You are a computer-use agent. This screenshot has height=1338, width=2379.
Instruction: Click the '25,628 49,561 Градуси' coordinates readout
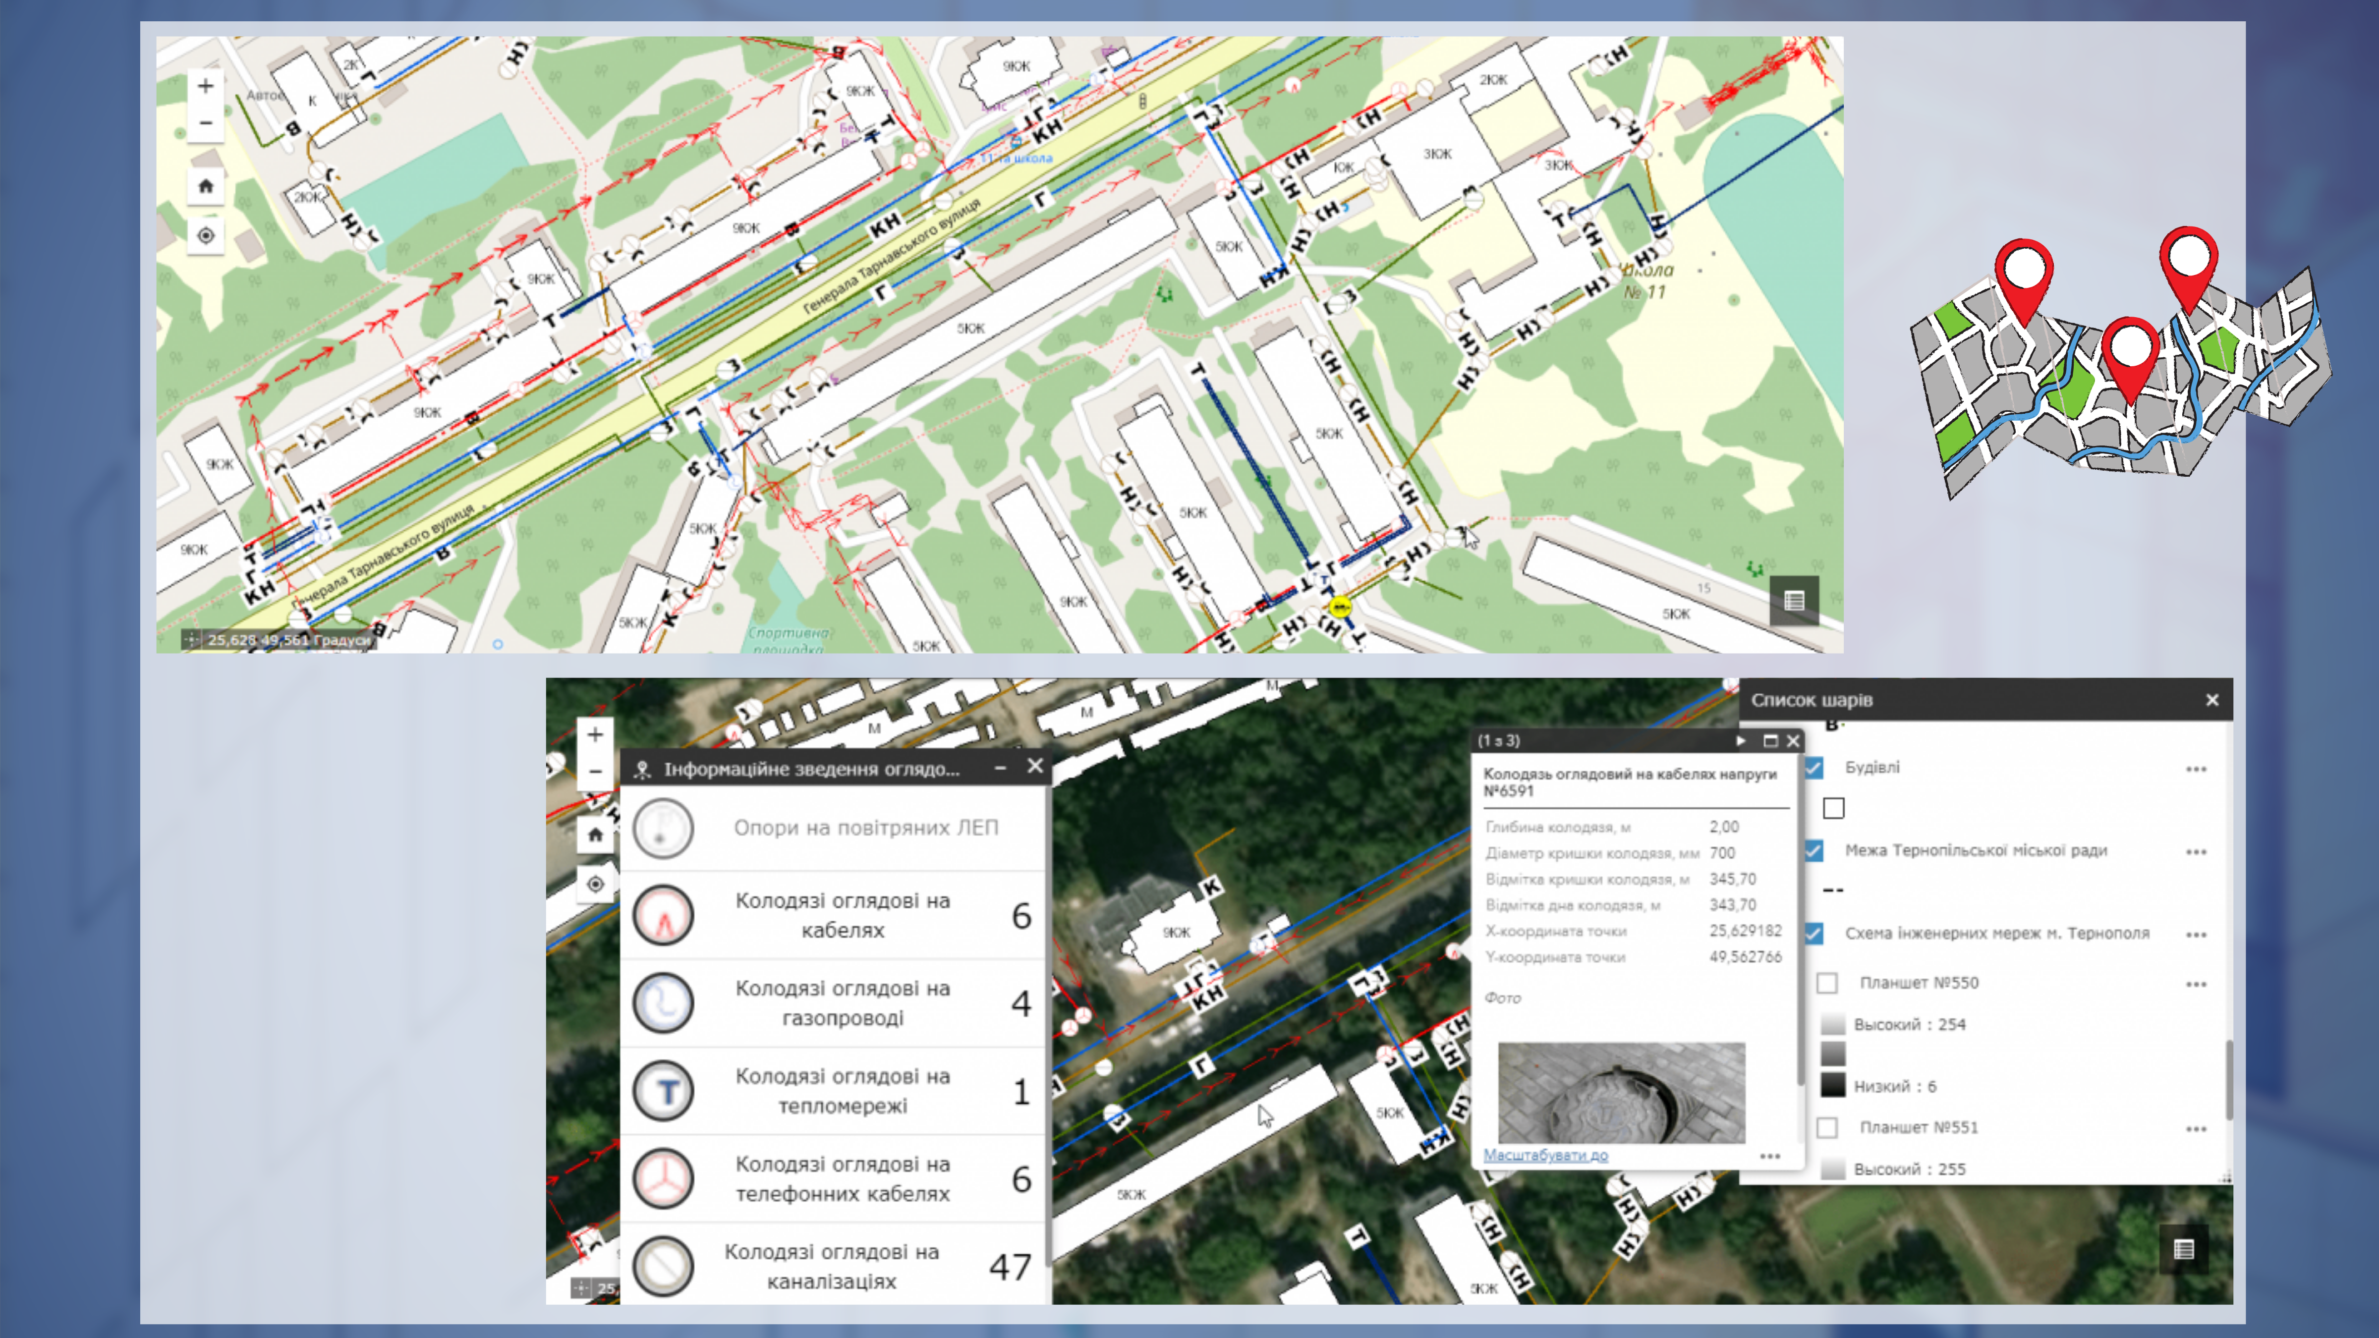(289, 640)
